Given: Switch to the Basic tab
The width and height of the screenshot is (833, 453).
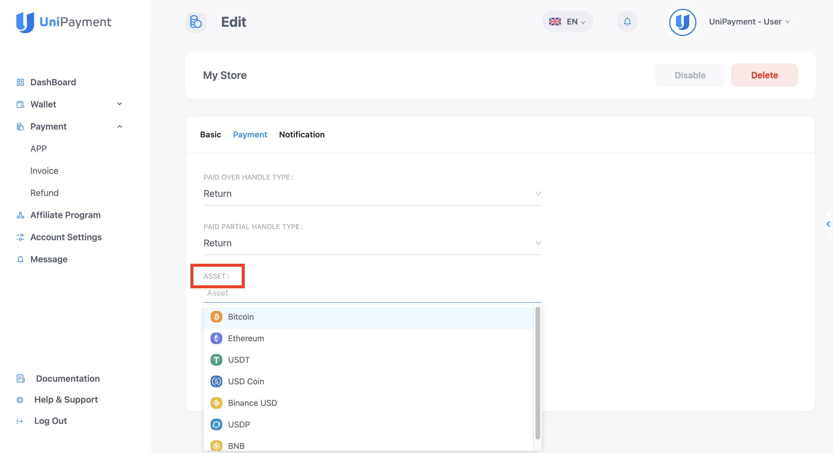Looking at the screenshot, I should 210,135.
